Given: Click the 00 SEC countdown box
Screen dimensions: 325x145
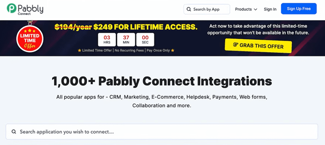Looking at the screenshot, I should coord(145,40).
